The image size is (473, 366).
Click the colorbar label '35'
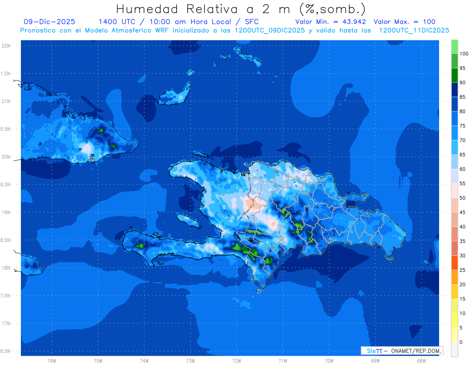click(x=463, y=241)
